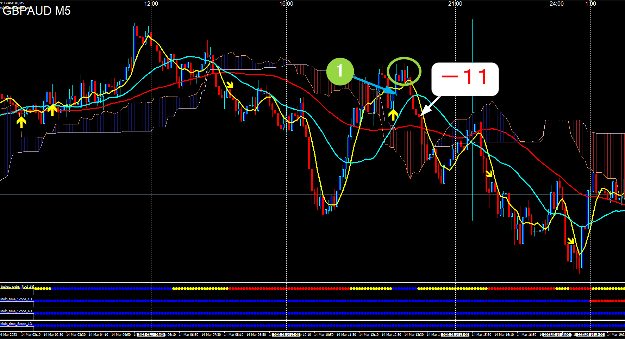The width and height of the screenshot is (625, 339).
Task: Select the yellow down-right arrow signal just after 24:00
Action: click(x=571, y=241)
